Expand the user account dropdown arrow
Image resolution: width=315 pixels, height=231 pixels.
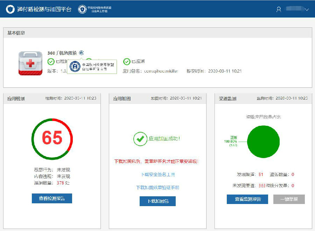tap(307, 10)
